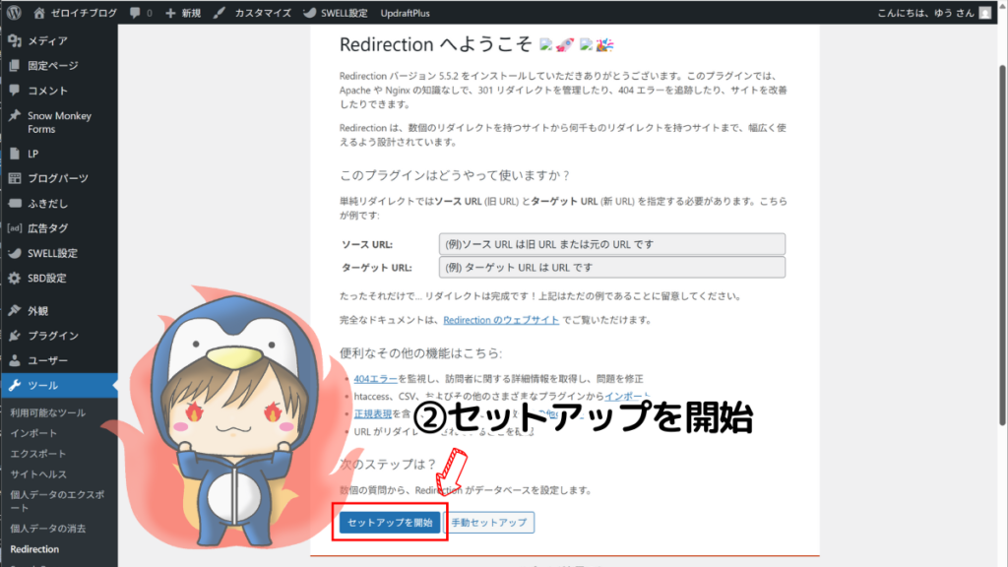Follow the 404エラー link

pyautogui.click(x=375, y=379)
